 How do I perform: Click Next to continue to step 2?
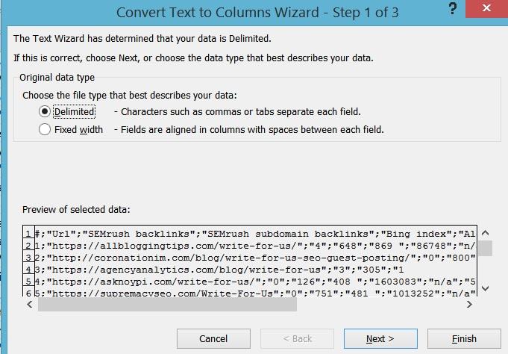tap(380, 339)
